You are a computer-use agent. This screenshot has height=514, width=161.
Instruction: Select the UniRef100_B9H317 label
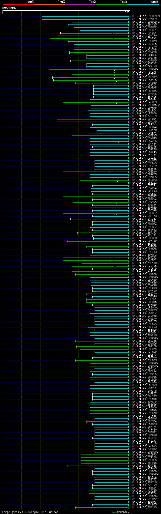tap(145, 77)
